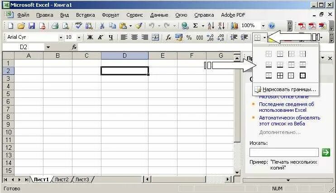The width and height of the screenshot is (336, 193).
Task: Create a new workbook with New icon
Action: pos(10,26)
